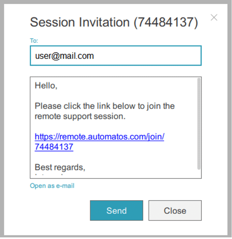The width and height of the screenshot is (232, 239).
Task: Click the "Please click the link below" sentence
Action: pos(105,106)
